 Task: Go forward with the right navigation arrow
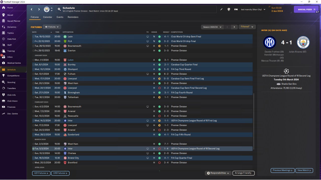[x=39, y=9]
